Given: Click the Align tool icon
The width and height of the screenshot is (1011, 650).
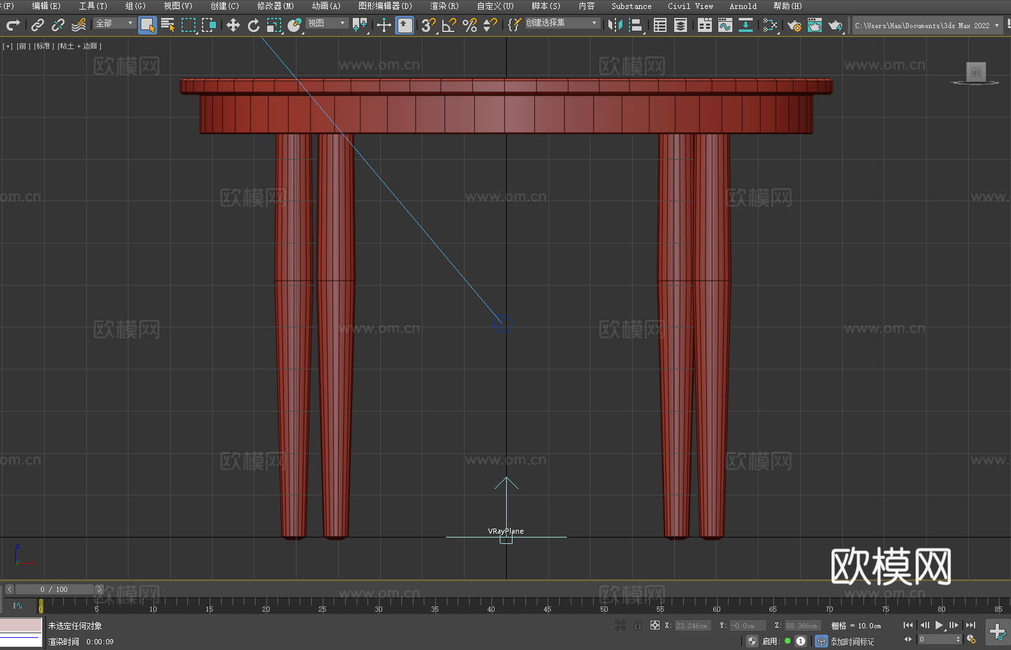Looking at the screenshot, I should coord(636,25).
